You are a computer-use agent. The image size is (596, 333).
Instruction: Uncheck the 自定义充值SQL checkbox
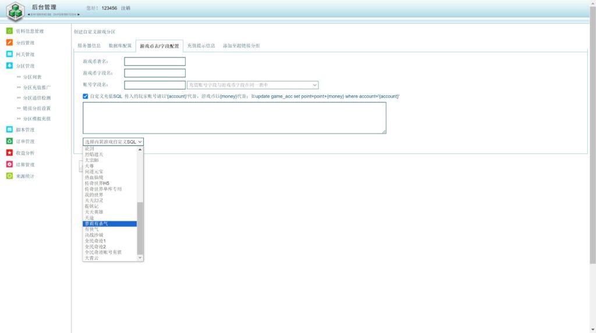click(x=86, y=96)
